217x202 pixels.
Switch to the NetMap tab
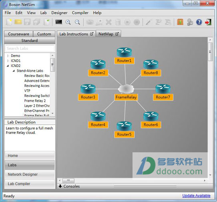point(108,34)
